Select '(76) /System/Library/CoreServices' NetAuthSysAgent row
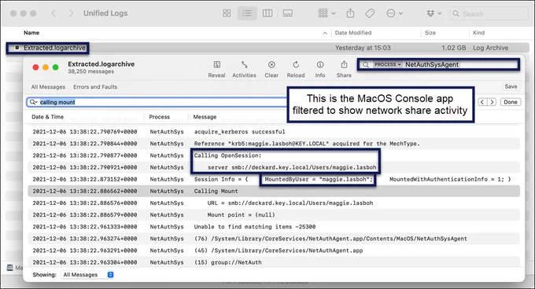This screenshot has width=535, height=289. 274,239
